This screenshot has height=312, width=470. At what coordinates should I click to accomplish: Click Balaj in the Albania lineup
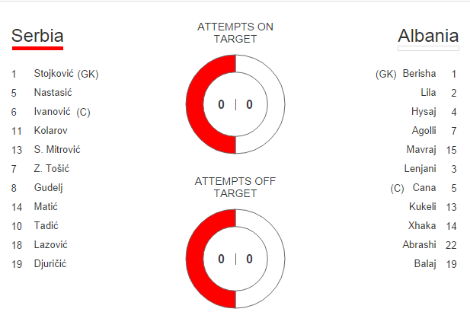click(425, 264)
